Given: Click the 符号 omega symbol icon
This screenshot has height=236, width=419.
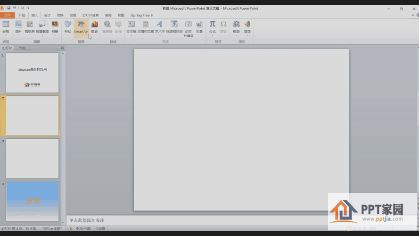Looking at the screenshot, I should click(223, 27).
